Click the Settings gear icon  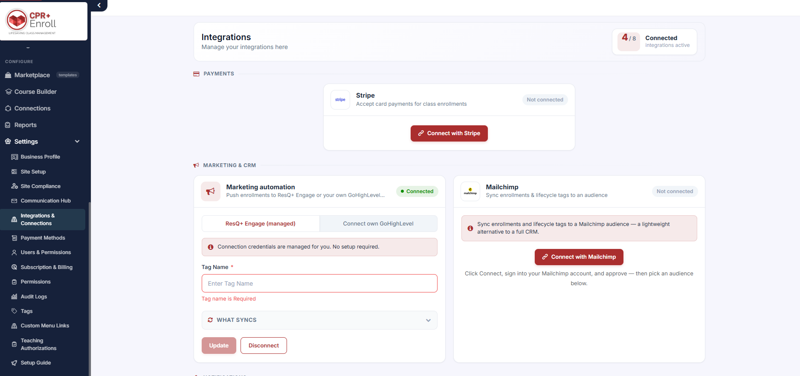(x=8, y=142)
